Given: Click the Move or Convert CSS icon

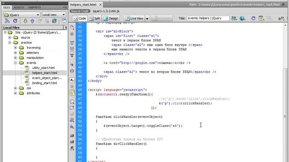Looking at the screenshot, I should [x=72, y=127].
